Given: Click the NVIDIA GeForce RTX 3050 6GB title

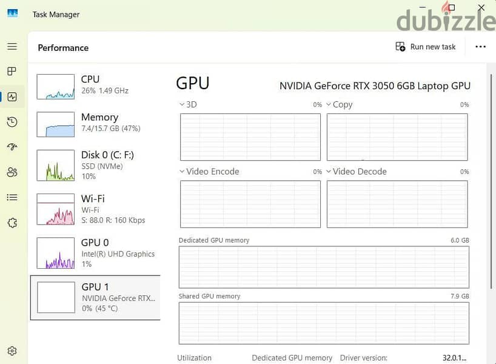Looking at the screenshot, I should (x=375, y=86).
